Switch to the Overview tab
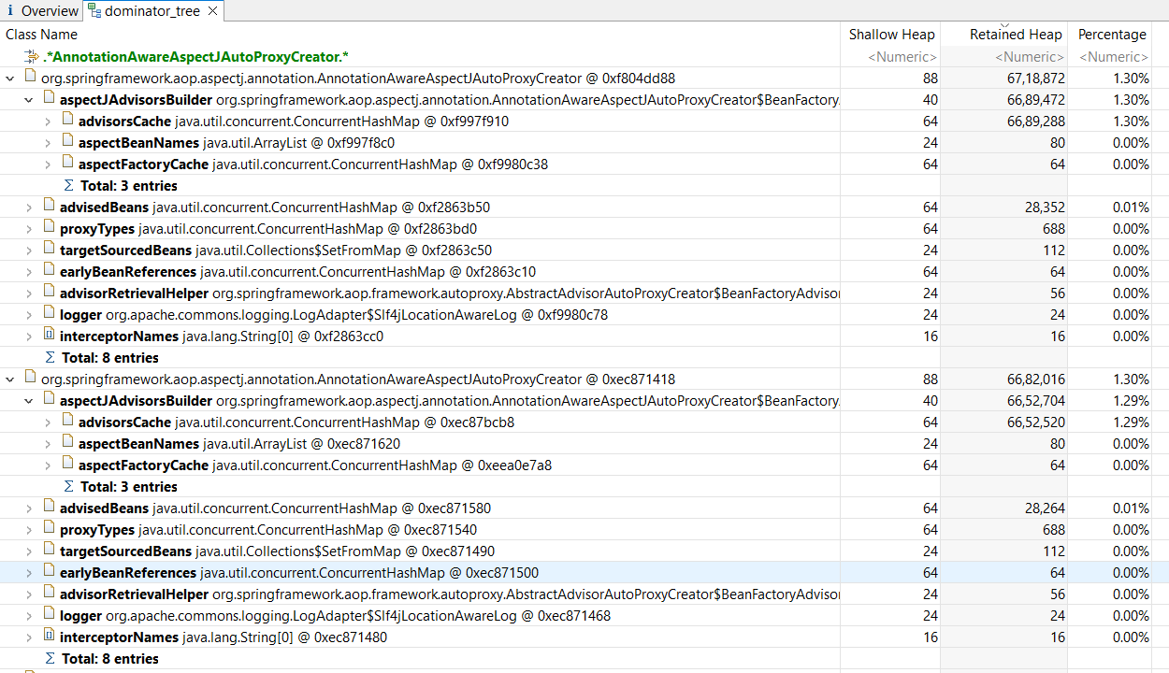 tap(42, 11)
